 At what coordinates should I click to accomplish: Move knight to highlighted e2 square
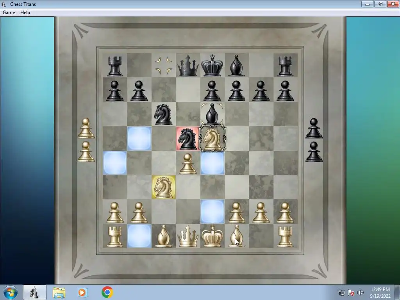(212, 212)
